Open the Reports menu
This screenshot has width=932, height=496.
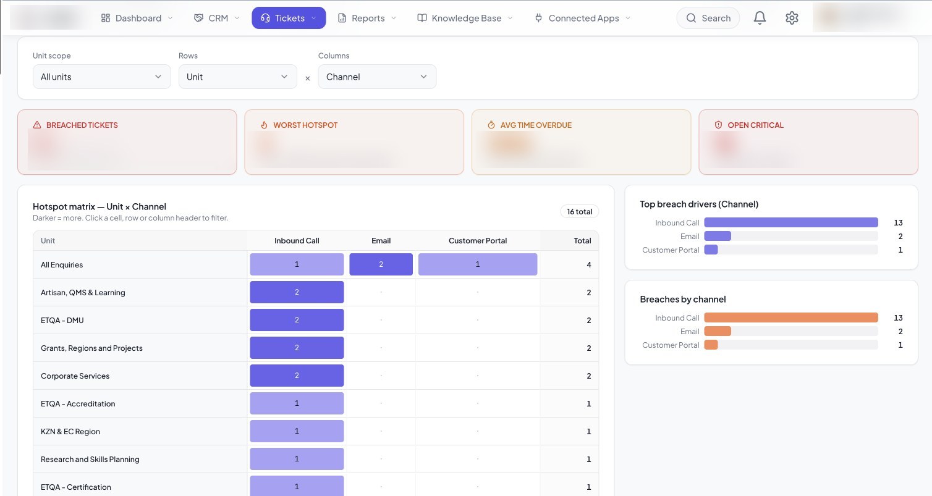click(367, 18)
